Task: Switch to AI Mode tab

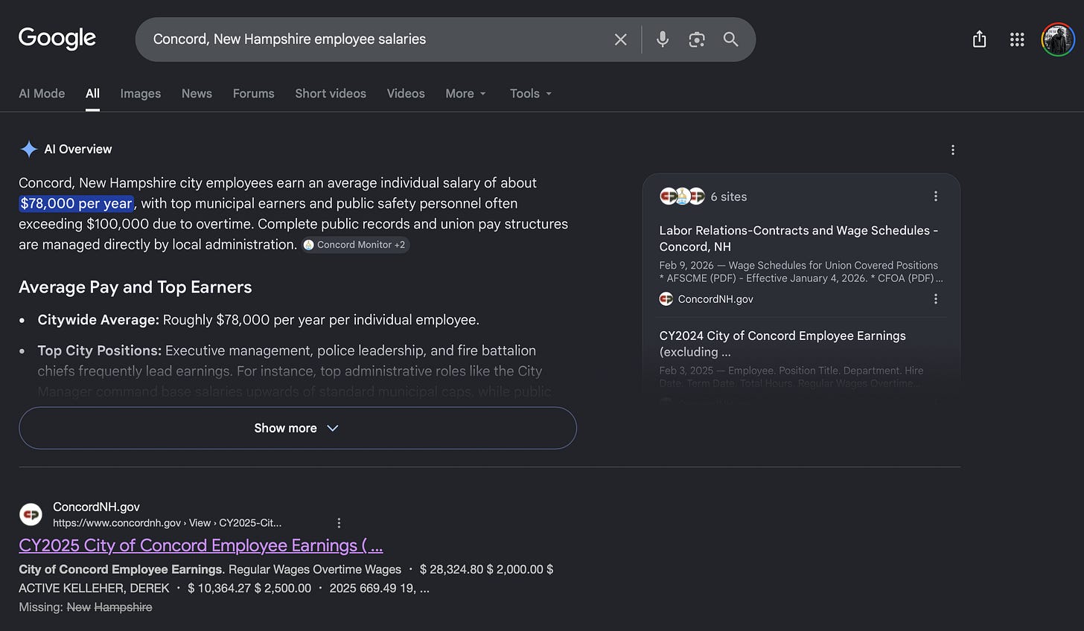Action: 42,94
